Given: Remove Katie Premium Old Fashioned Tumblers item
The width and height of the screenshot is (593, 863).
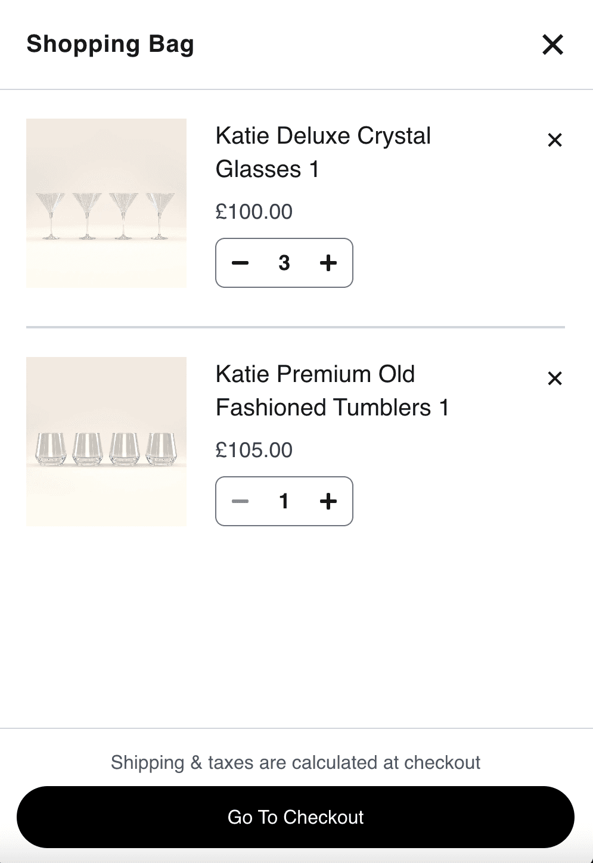Looking at the screenshot, I should pyautogui.click(x=554, y=378).
